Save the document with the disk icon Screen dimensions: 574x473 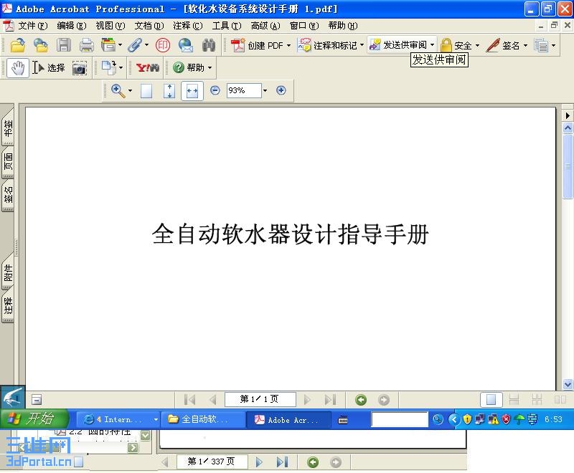(x=64, y=45)
